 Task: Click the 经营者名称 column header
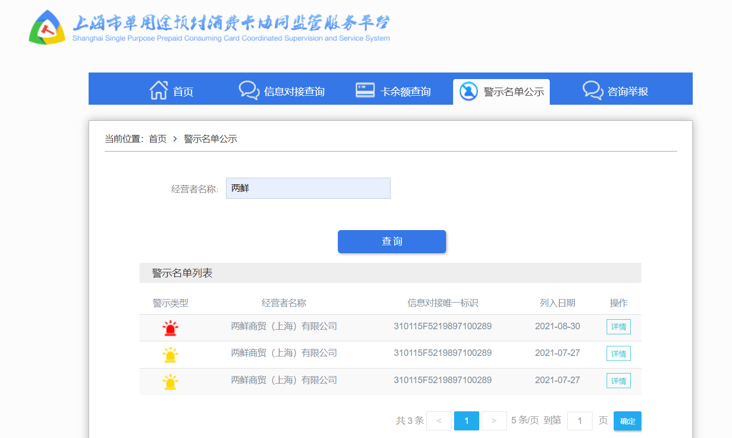[x=284, y=303]
